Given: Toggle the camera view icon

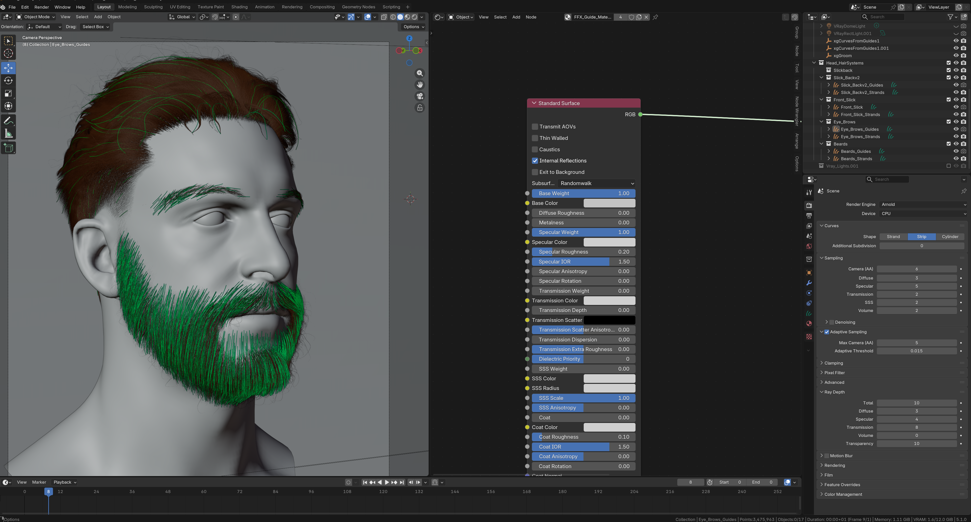Looking at the screenshot, I should point(420,96).
